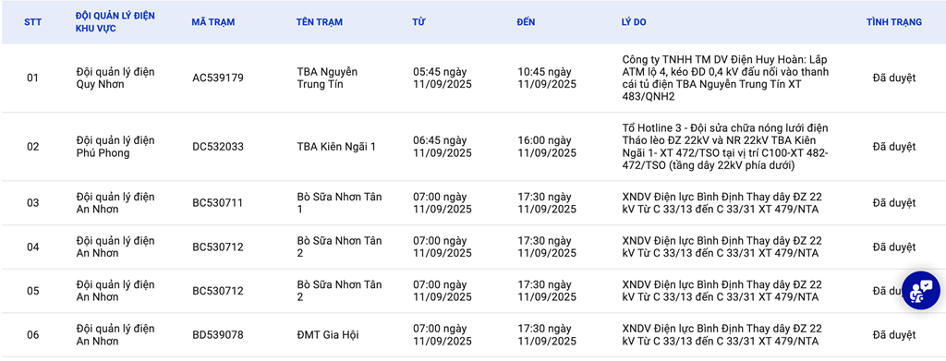Click the TÊN TRẠM column header
The image size is (946, 361).
[x=319, y=22]
